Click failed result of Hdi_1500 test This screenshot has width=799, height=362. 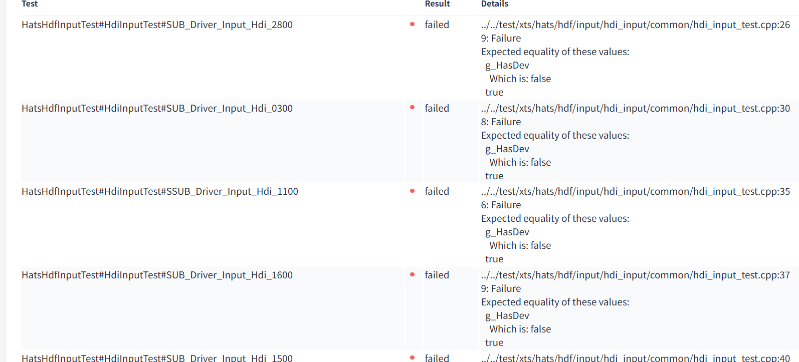[x=437, y=357]
